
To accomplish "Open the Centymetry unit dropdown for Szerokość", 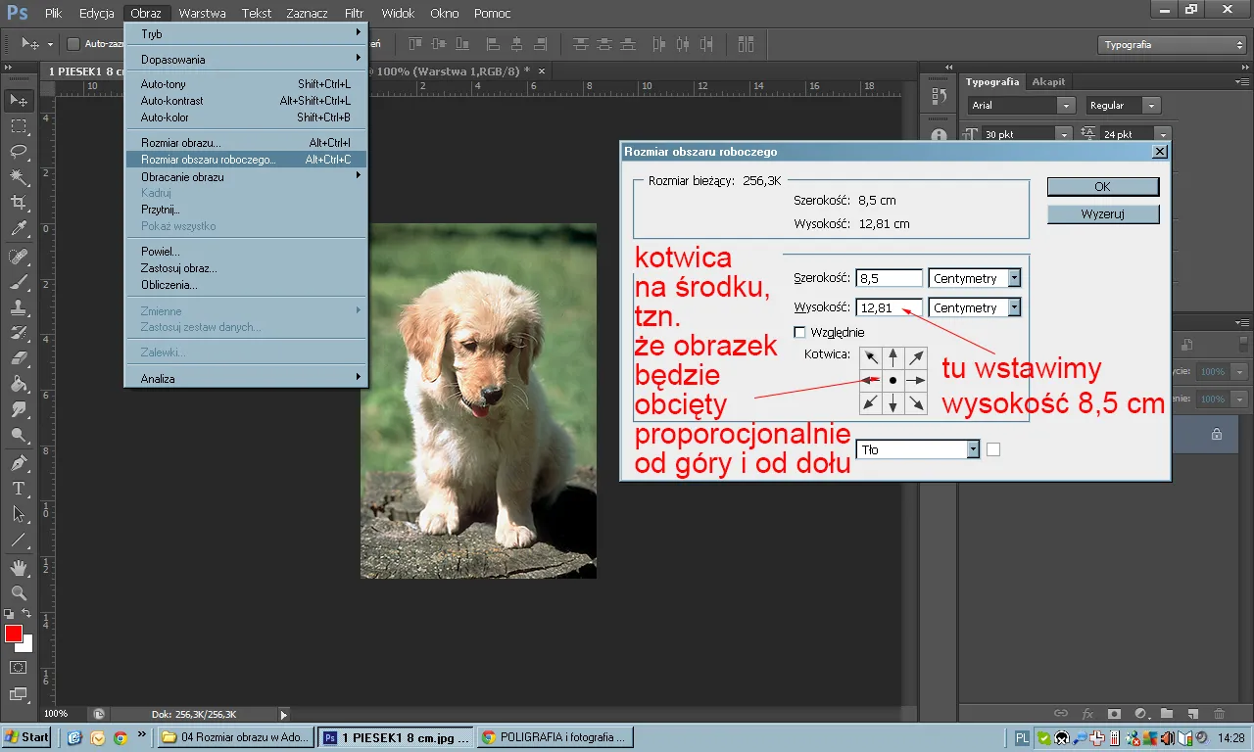I will point(1015,277).
